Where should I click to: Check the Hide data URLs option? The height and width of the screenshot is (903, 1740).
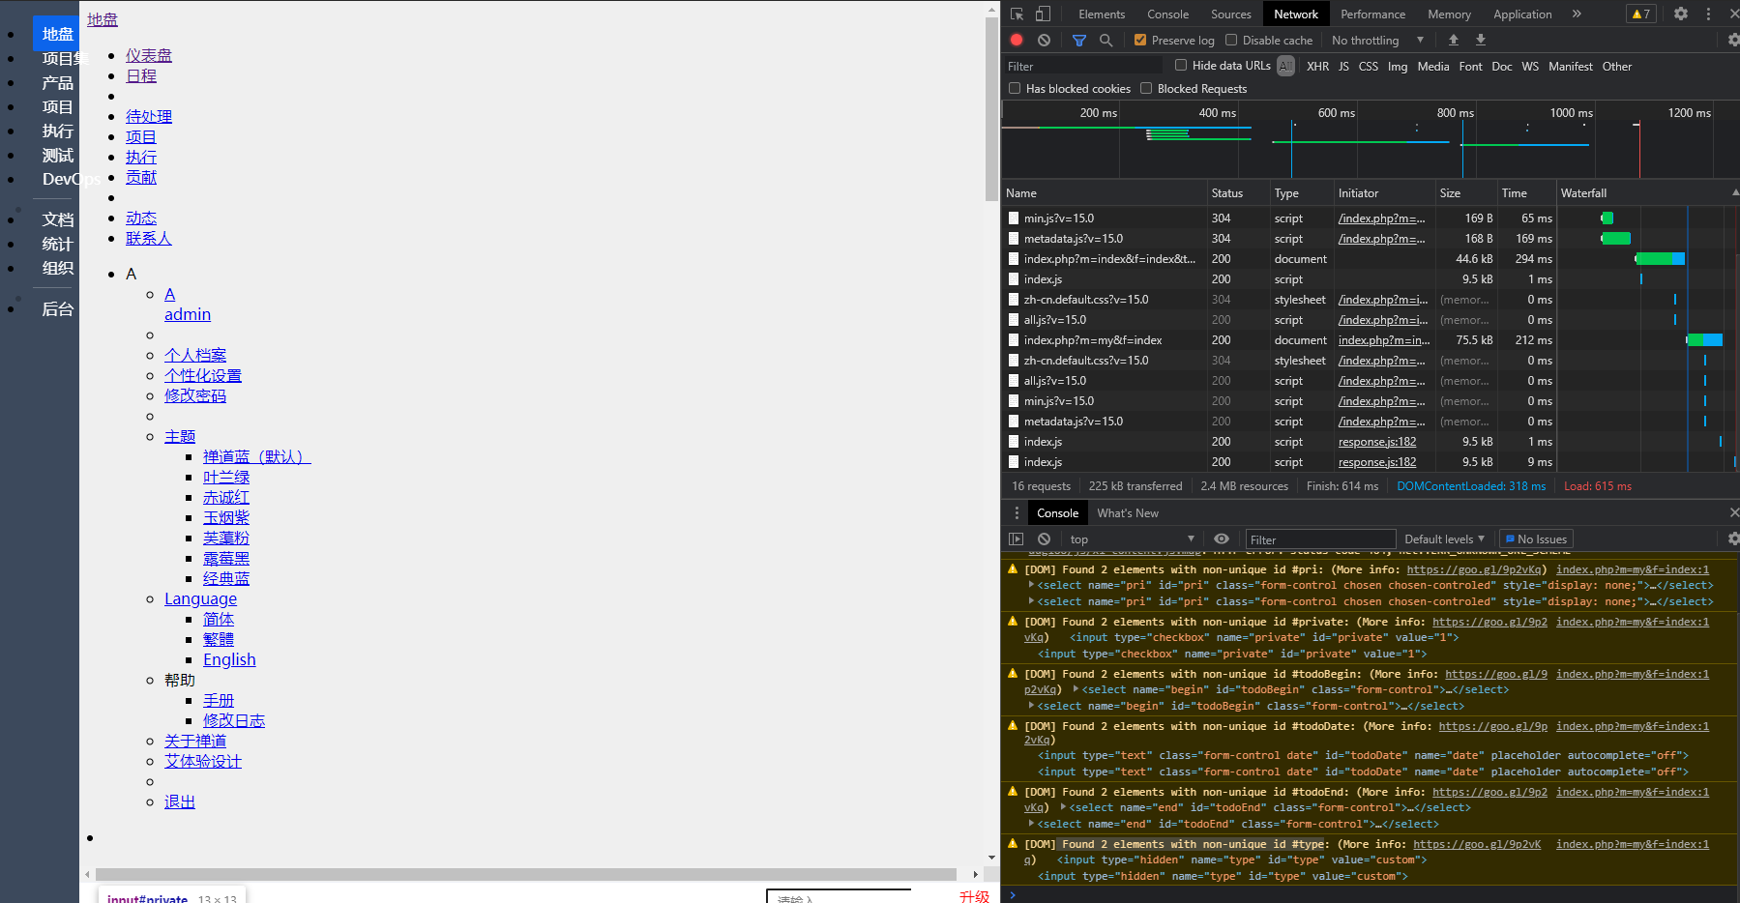coord(1181,66)
